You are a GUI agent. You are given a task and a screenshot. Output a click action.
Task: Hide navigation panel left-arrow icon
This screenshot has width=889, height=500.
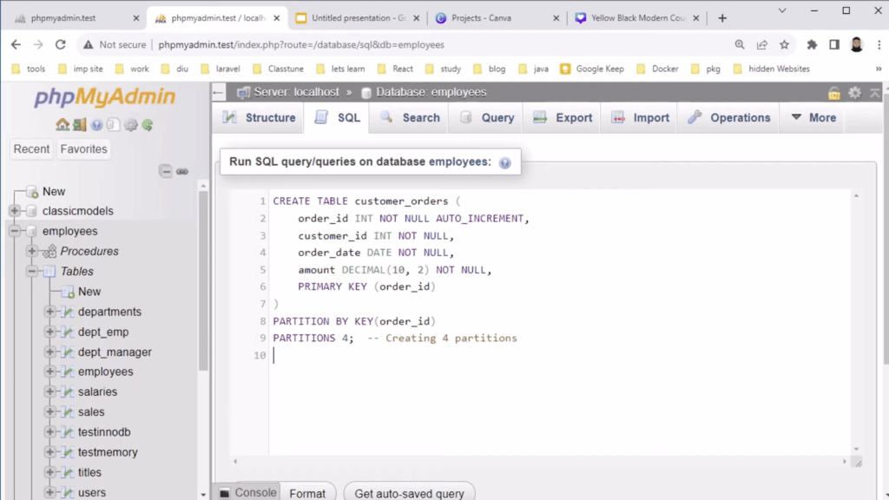click(218, 92)
